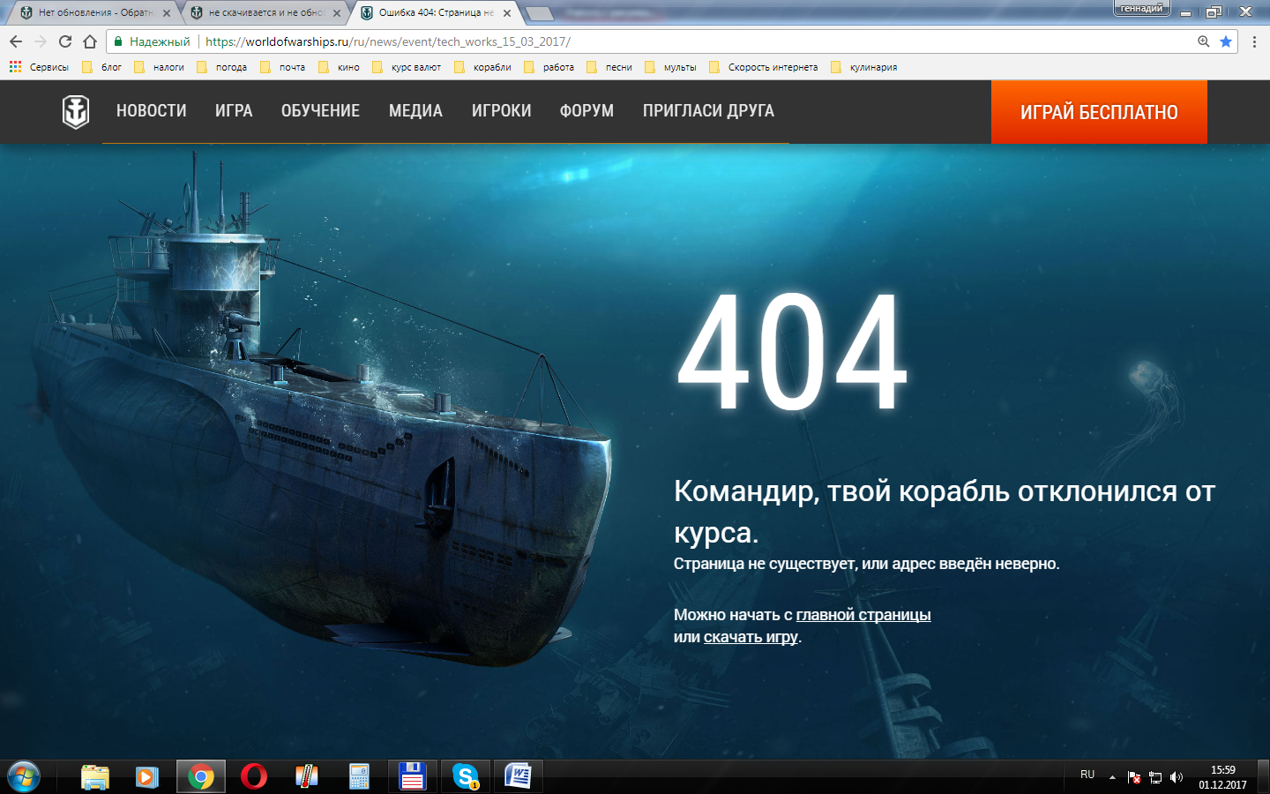The width and height of the screenshot is (1270, 794).
Task: Click Chrome icon in taskbar
Action: point(201,777)
